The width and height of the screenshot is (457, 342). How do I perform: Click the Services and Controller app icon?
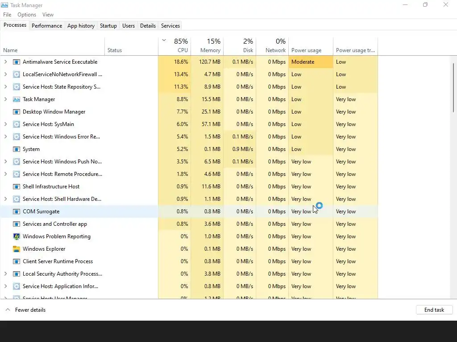[17, 224]
